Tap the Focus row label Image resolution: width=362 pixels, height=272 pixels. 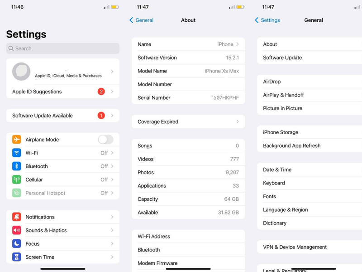click(33, 244)
